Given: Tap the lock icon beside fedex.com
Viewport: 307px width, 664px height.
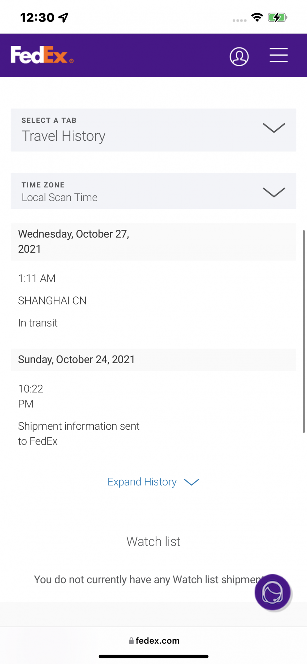Looking at the screenshot, I should coord(131,641).
